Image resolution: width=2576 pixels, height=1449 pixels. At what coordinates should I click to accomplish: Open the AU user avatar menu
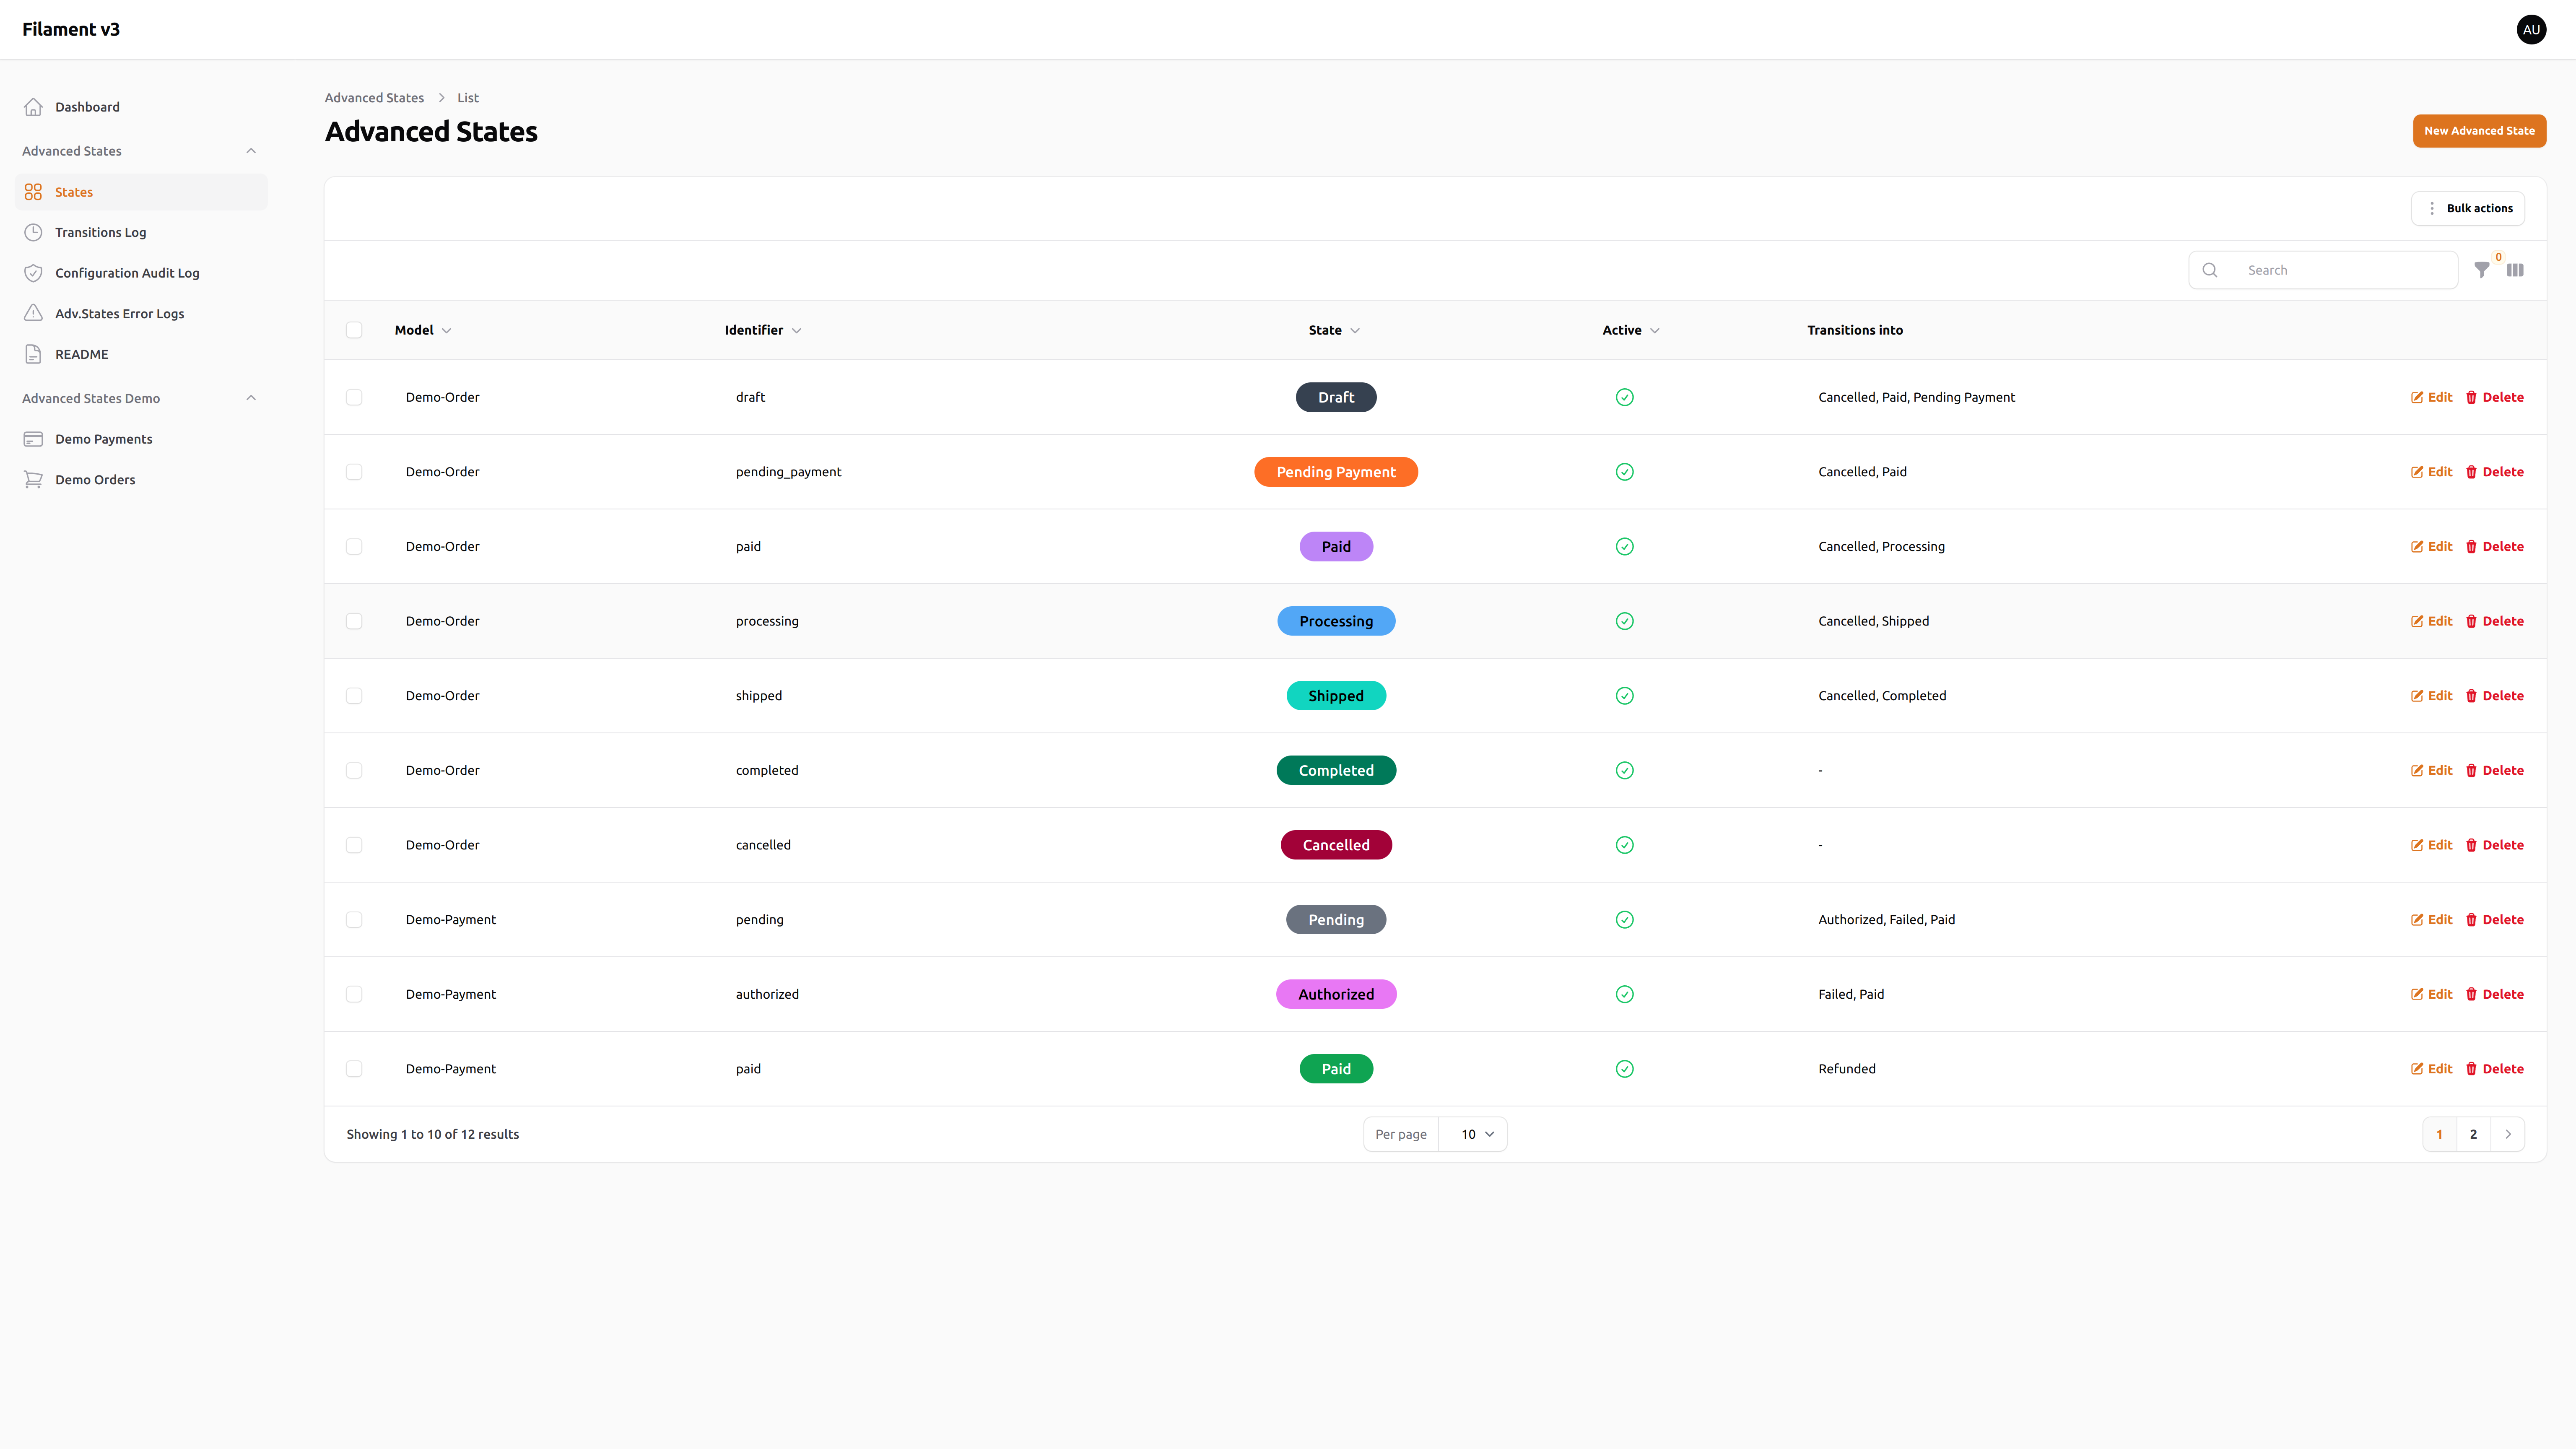point(2531,29)
